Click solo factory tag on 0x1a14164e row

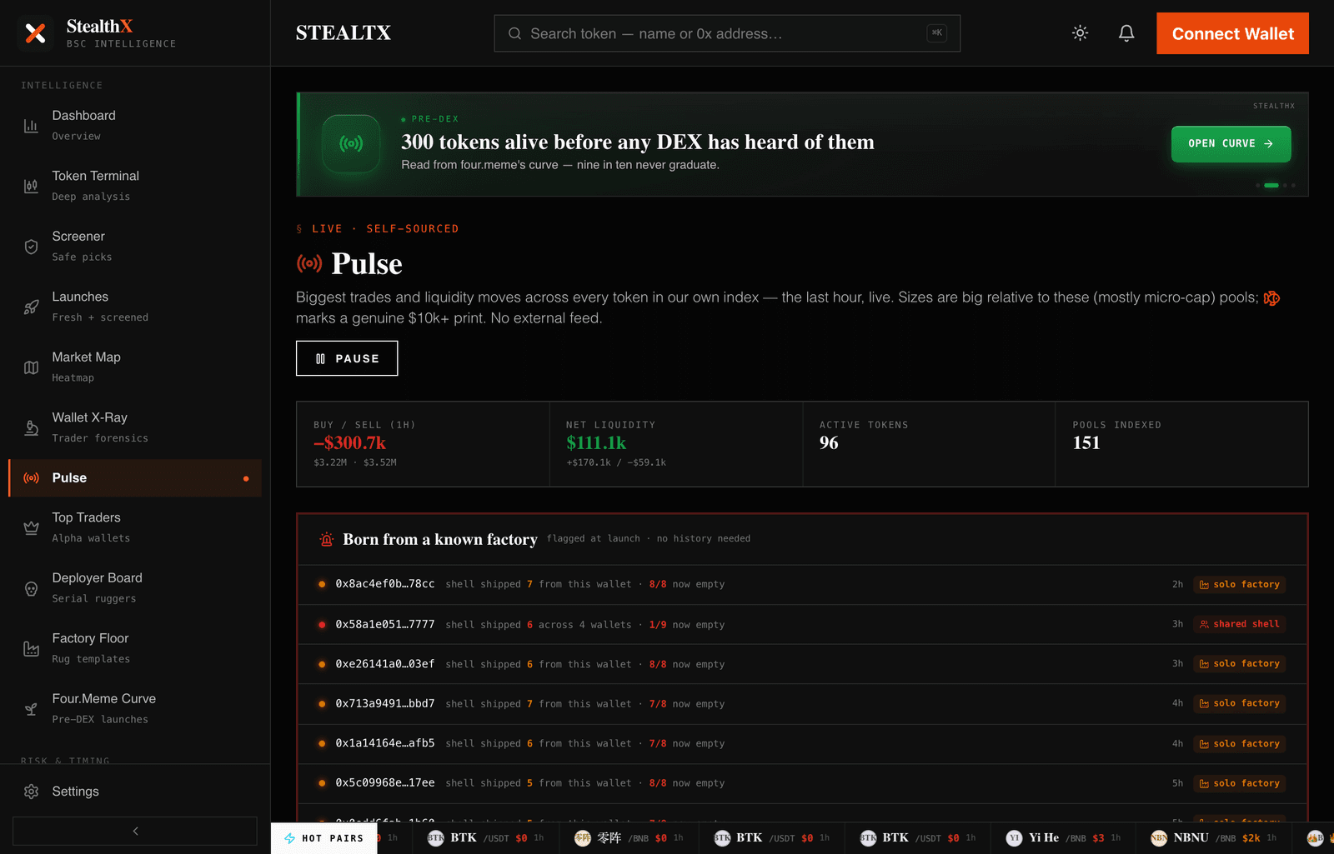pos(1239,744)
